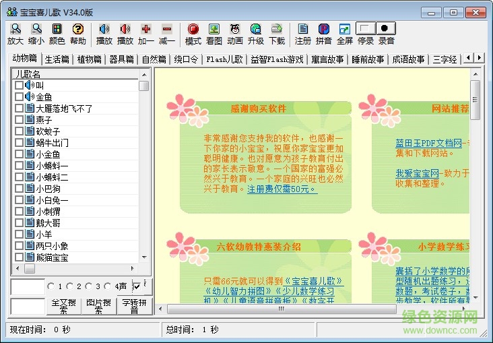This screenshot has width=493, height=343.
Task: Open 帮助 (help) from the toolbar
Action: 78,30
